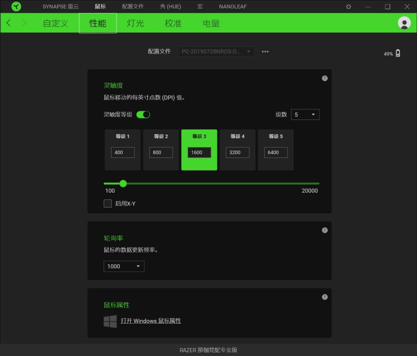Open the 轮询率 dropdown showing 1000
The height and width of the screenshot is (356, 417).
(124, 266)
